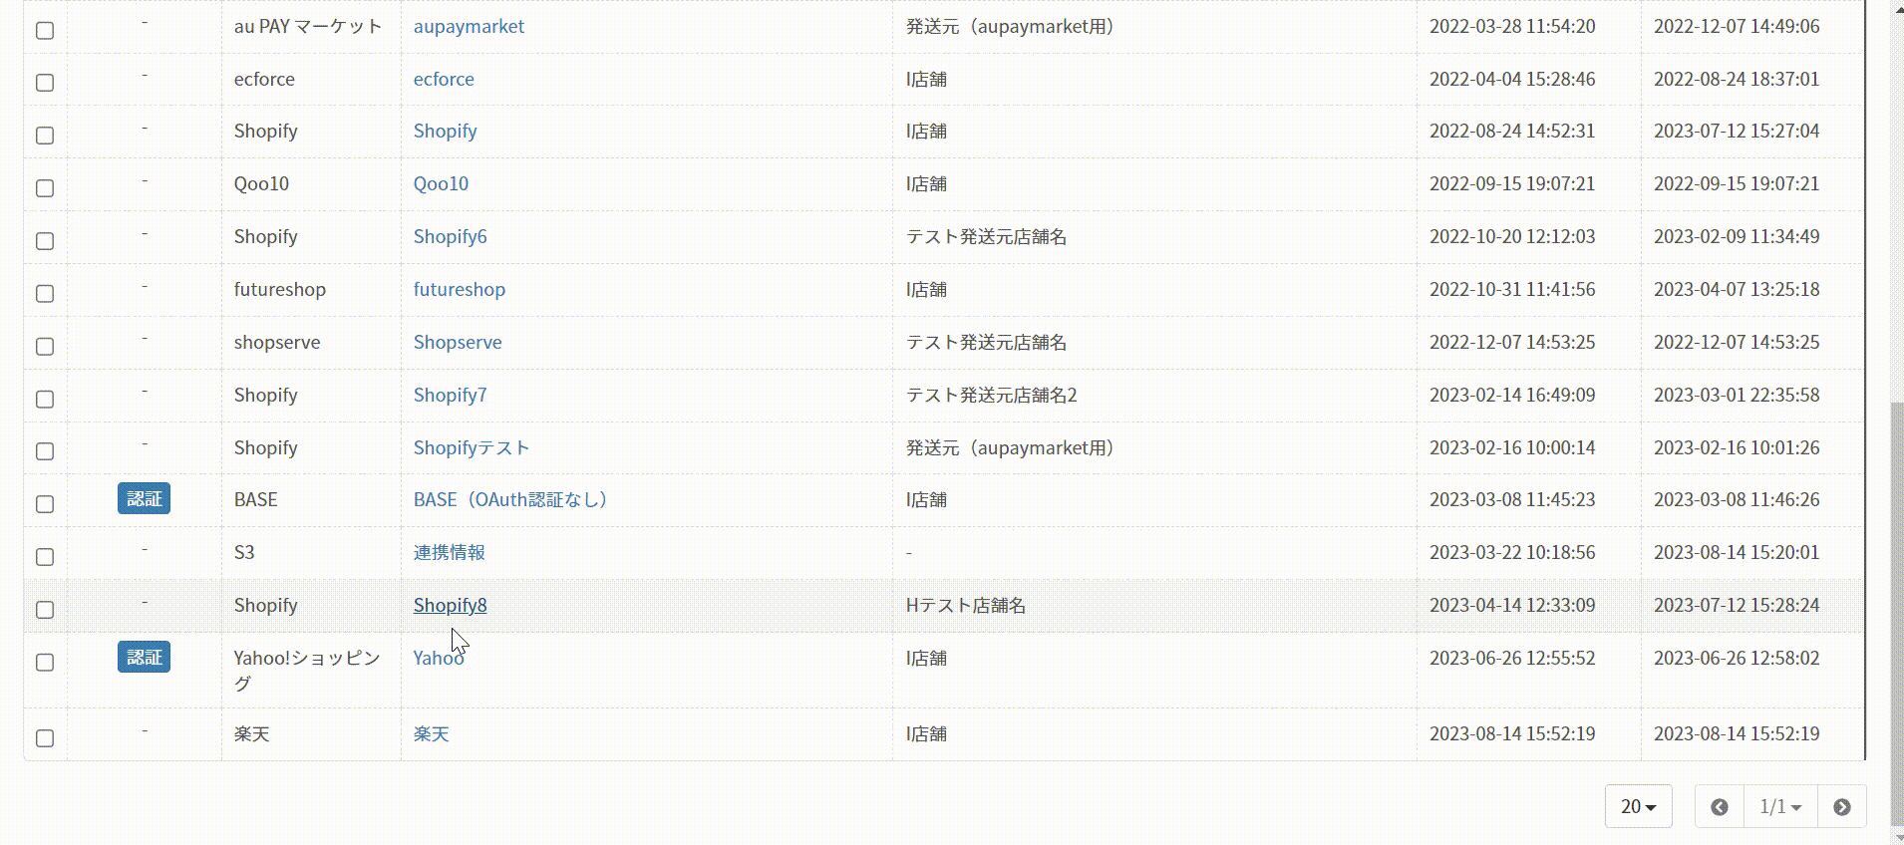Image resolution: width=1904 pixels, height=845 pixels.
Task: Open the Shopify7 link
Action: [450, 396]
